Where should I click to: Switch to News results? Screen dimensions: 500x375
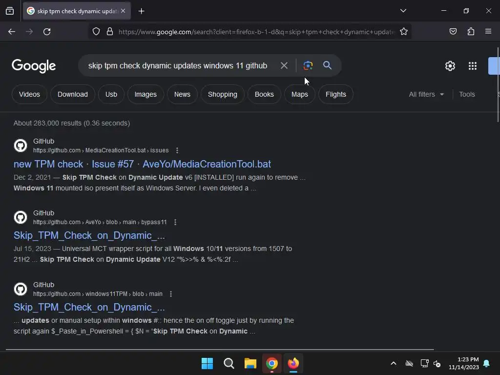pyautogui.click(x=182, y=94)
